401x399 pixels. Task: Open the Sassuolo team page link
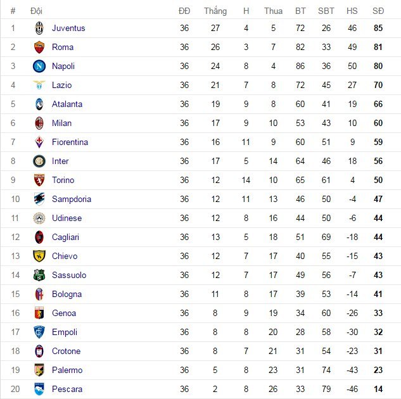[x=69, y=275]
